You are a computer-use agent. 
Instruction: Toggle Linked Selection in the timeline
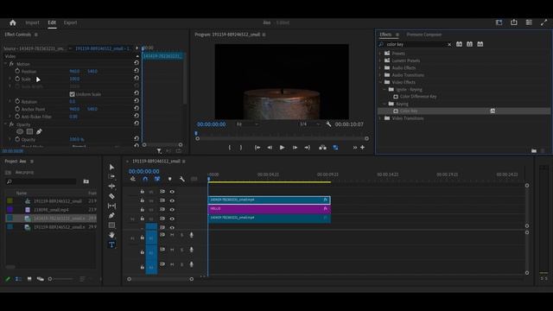coord(157,179)
